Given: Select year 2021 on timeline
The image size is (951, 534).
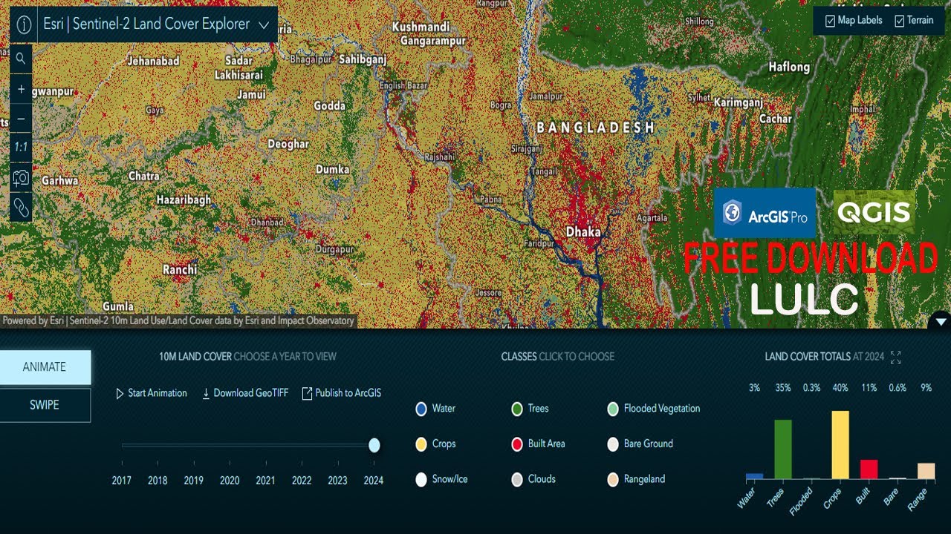Looking at the screenshot, I should 265,481.
